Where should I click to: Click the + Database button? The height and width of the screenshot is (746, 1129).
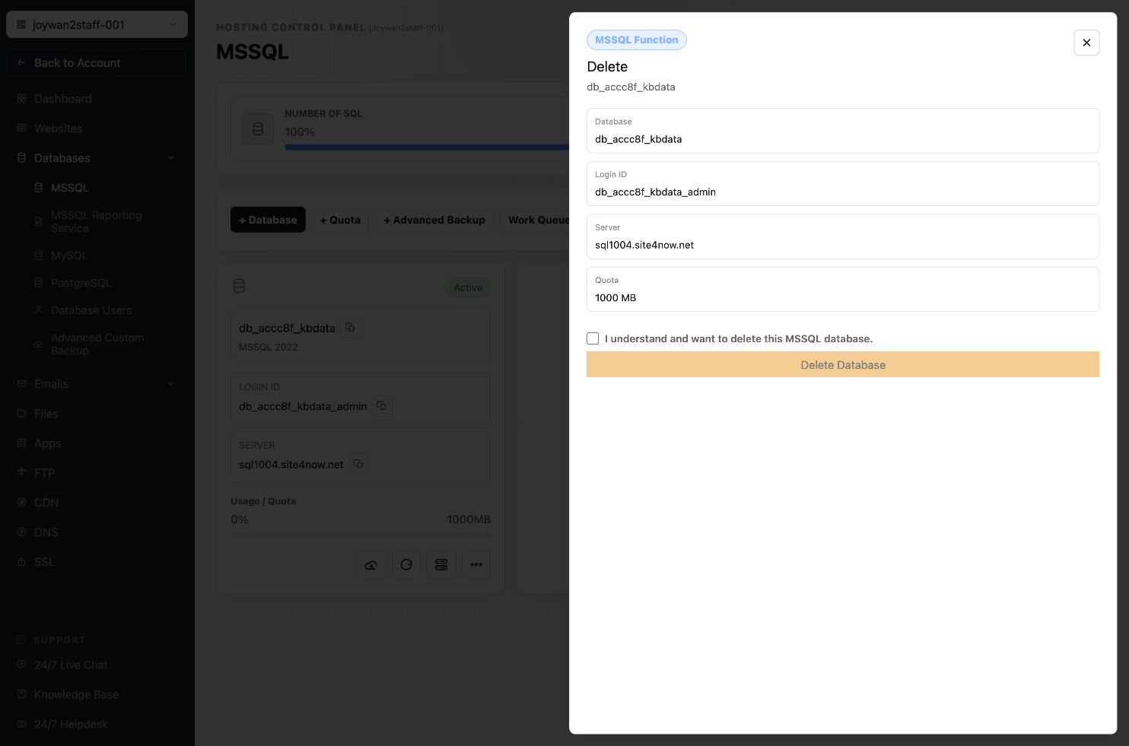click(x=268, y=220)
